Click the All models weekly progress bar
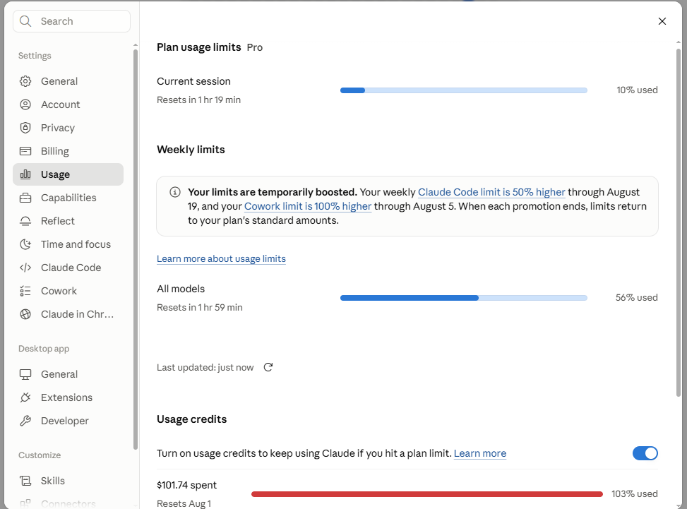687x509 pixels. 464,298
